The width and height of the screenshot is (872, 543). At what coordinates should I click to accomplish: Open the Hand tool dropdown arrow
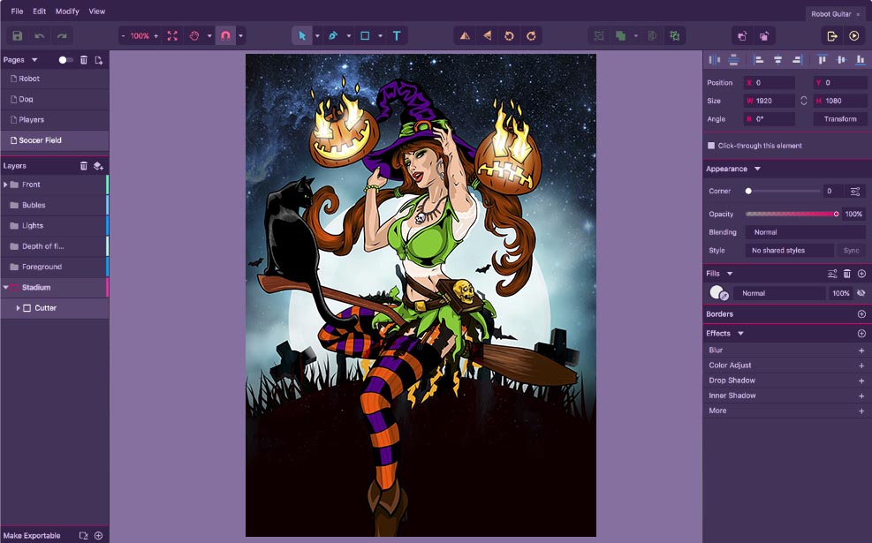(209, 36)
